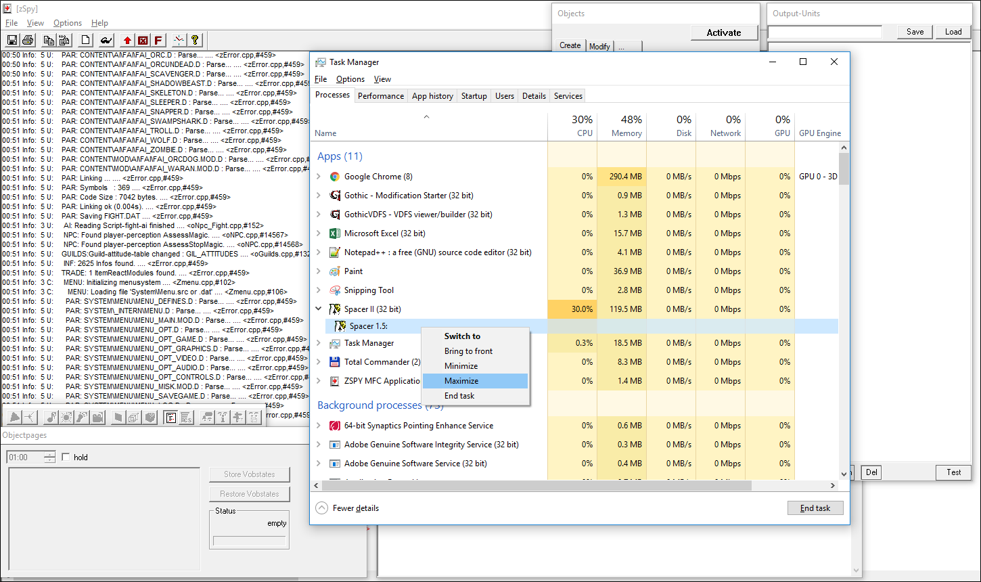
Task: Click the PCS list icon in Spacer toolbar
Action: click(x=186, y=418)
